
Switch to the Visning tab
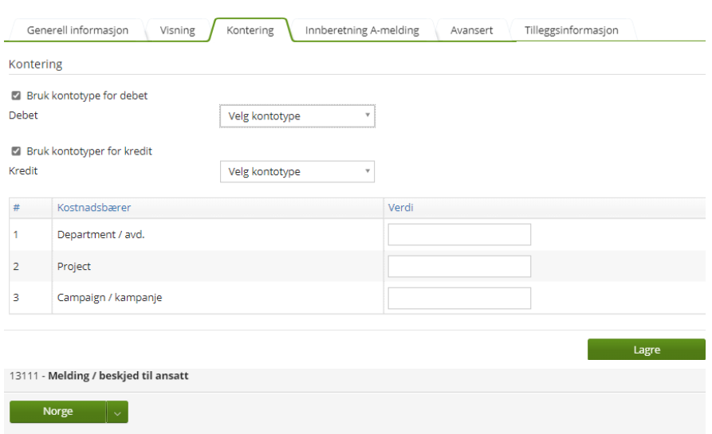(x=178, y=30)
